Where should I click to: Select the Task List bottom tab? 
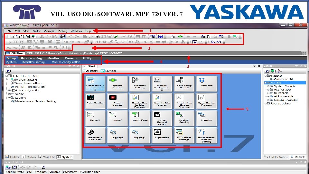coord(47,157)
